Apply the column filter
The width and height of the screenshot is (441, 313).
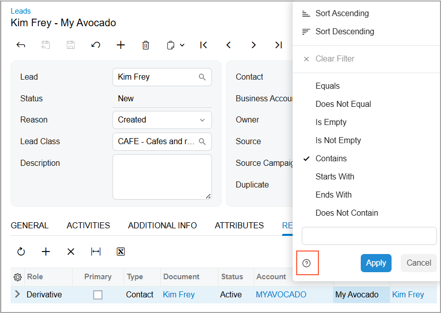coord(376,263)
